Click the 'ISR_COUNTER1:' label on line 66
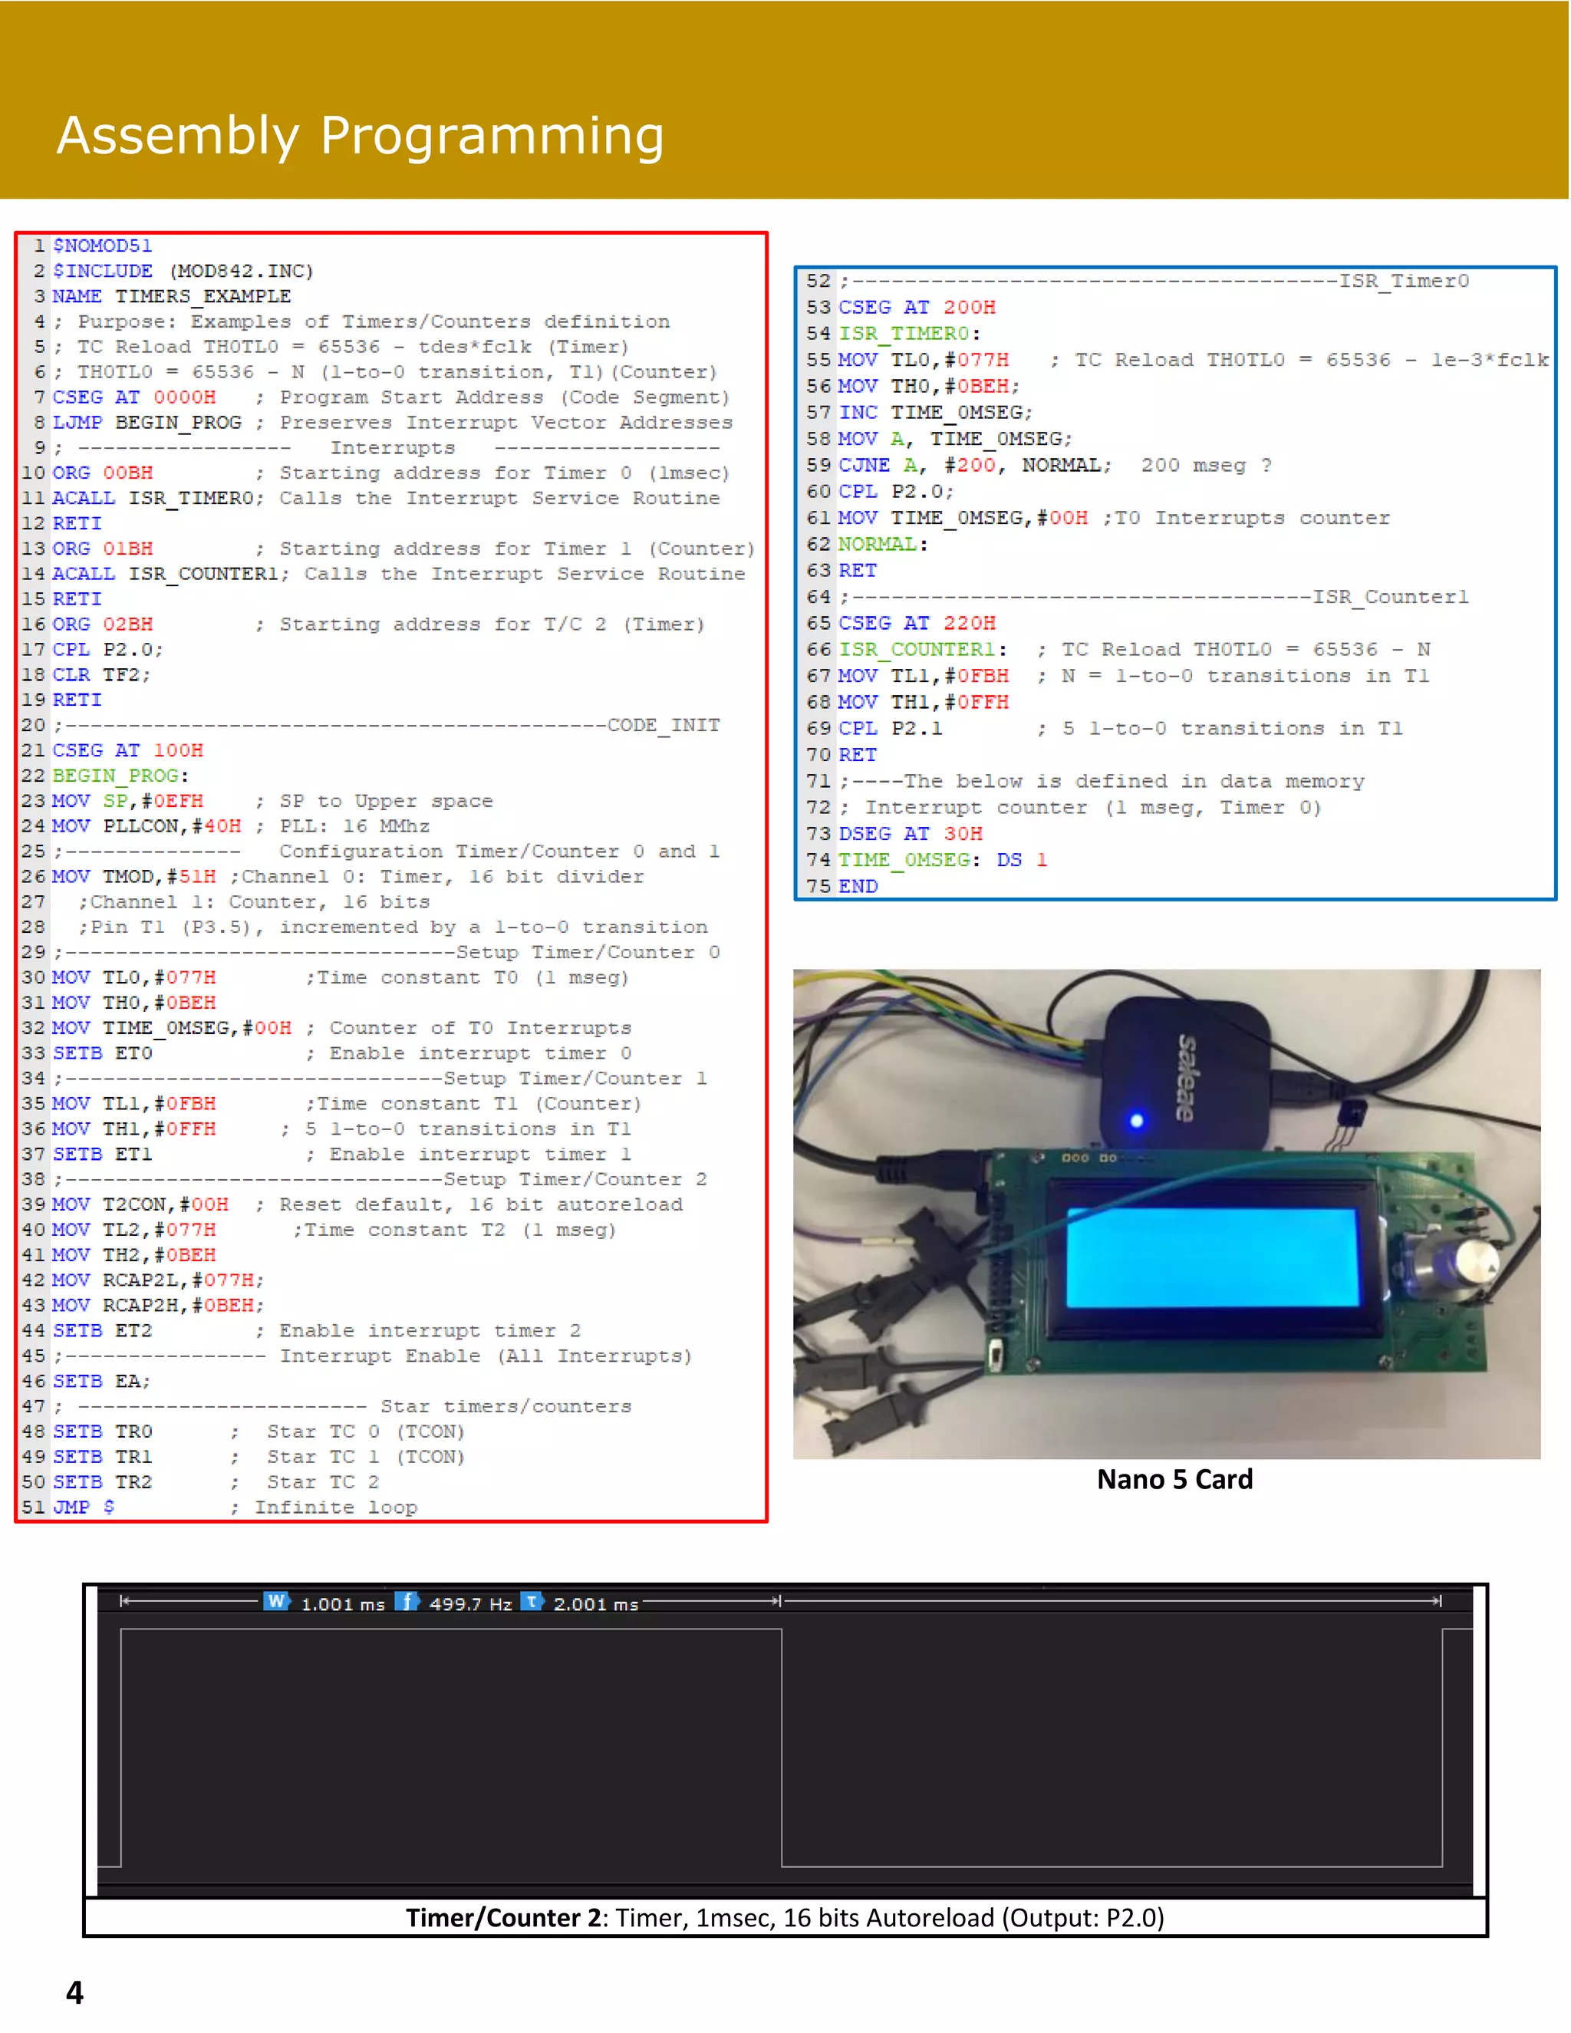 (922, 649)
